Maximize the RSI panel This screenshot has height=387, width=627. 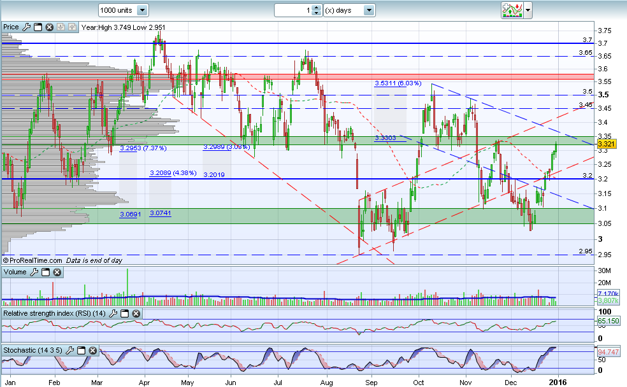click(x=124, y=314)
